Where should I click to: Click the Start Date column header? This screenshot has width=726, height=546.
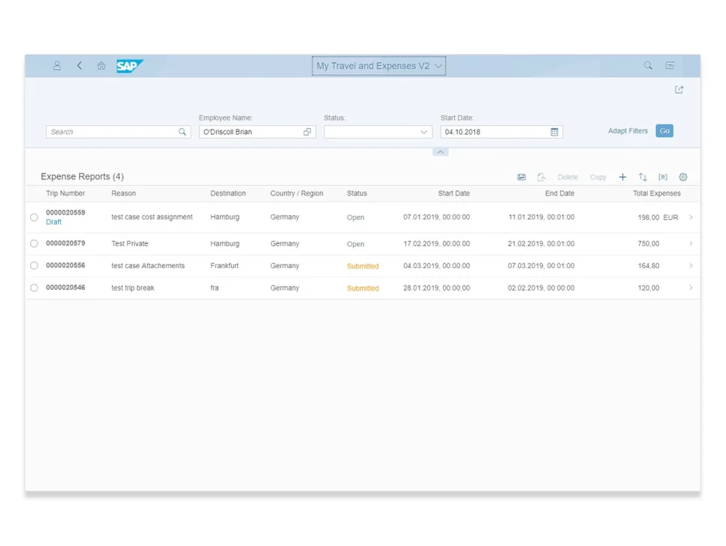(453, 194)
